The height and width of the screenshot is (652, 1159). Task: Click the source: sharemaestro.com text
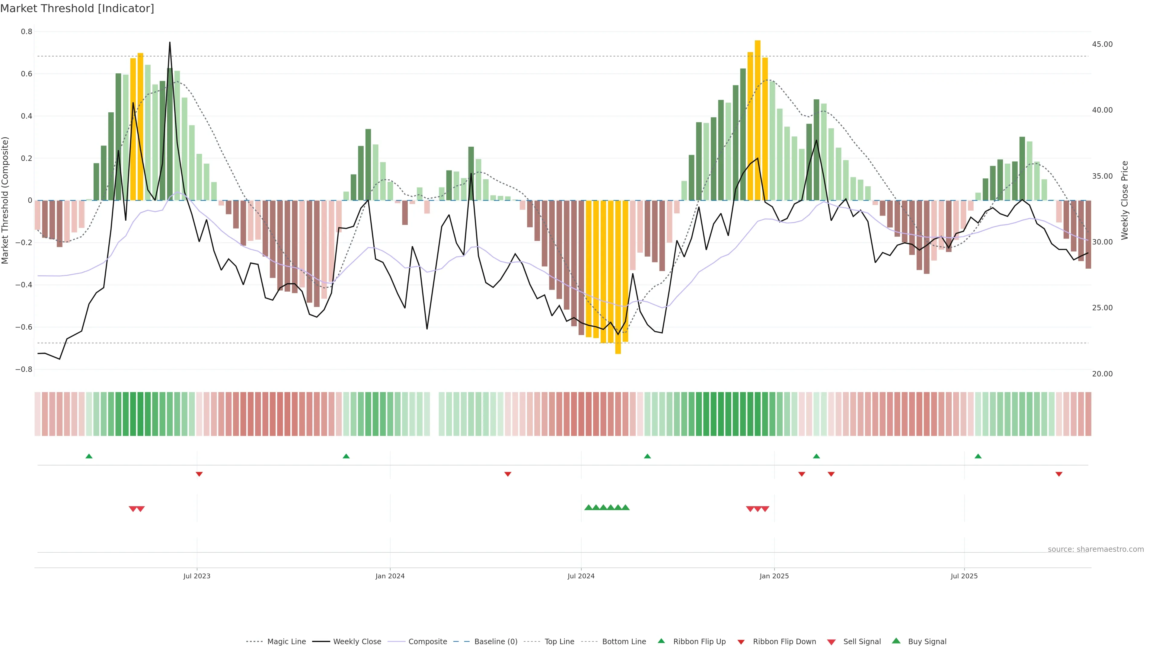(x=1096, y=549)
